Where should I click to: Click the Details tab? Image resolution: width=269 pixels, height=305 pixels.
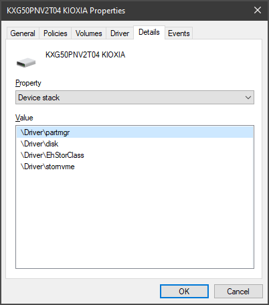point(149,32)
